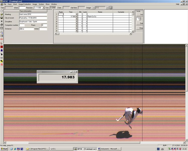
Task: Print results with the printer icon
Action: coord(2,25)
